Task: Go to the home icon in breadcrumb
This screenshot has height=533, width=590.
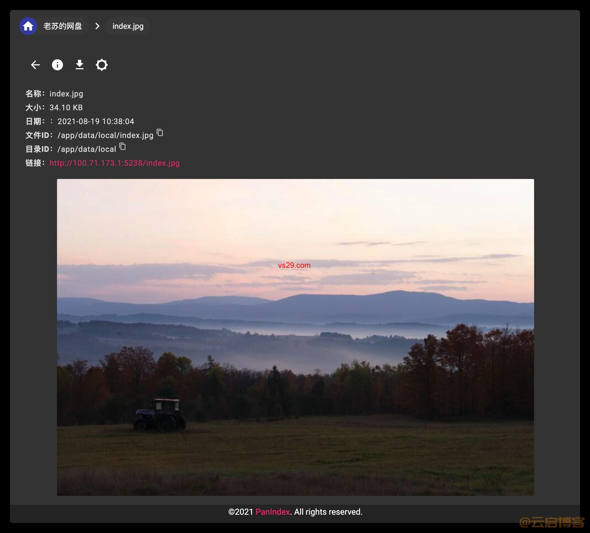Action: [x=28, y=26]
